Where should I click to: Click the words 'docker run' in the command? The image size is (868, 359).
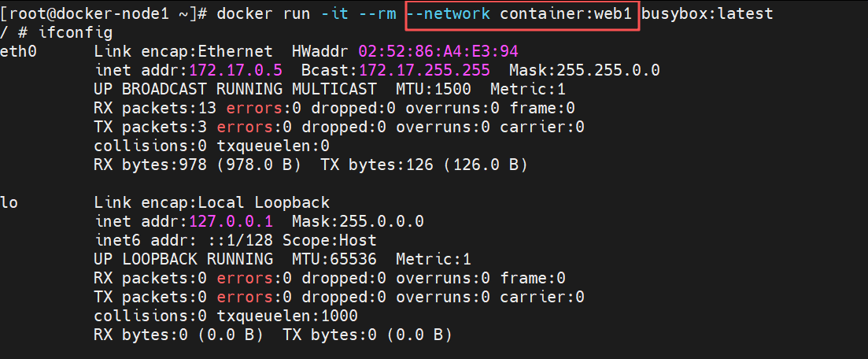pyautogui.click(x=264, y=13)
